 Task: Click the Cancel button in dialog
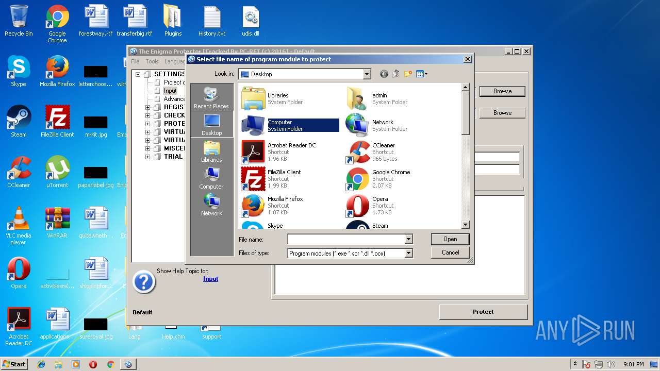(x=450, y=252)
